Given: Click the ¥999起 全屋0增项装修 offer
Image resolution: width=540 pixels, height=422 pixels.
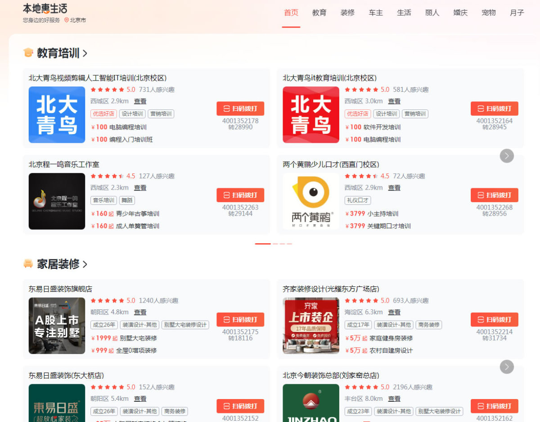Looking at the screenshot, I should 124,350.
